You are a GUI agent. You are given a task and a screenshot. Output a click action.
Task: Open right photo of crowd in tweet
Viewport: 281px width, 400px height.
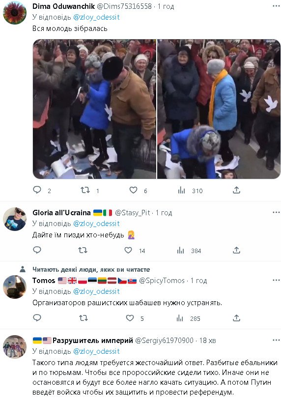[x=219, y=109]
